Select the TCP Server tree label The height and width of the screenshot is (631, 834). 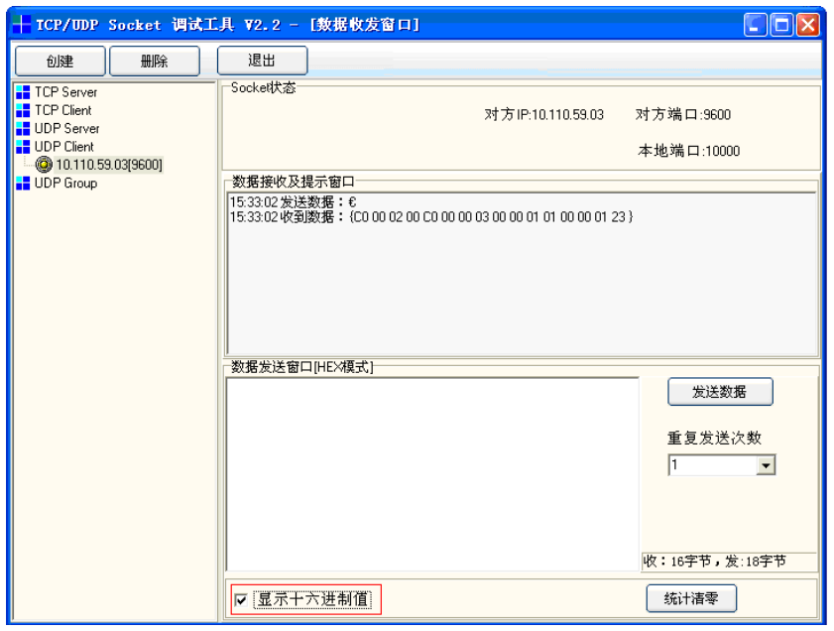tap(65, 92)
